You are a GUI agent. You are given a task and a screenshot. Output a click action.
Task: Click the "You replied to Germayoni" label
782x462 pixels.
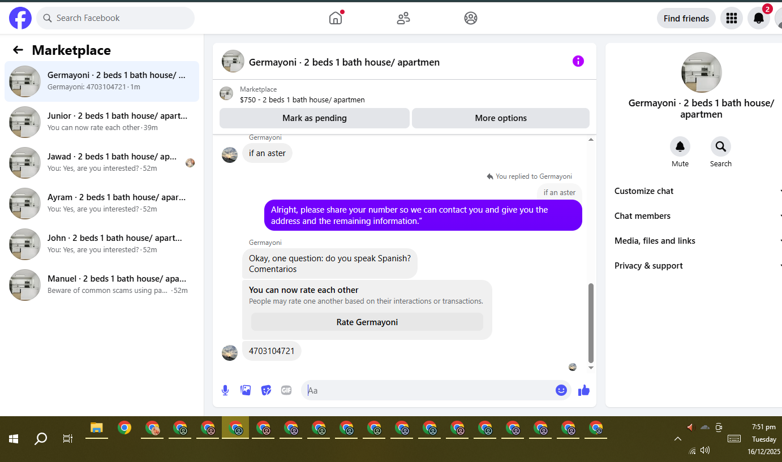(x=534, y=176)
